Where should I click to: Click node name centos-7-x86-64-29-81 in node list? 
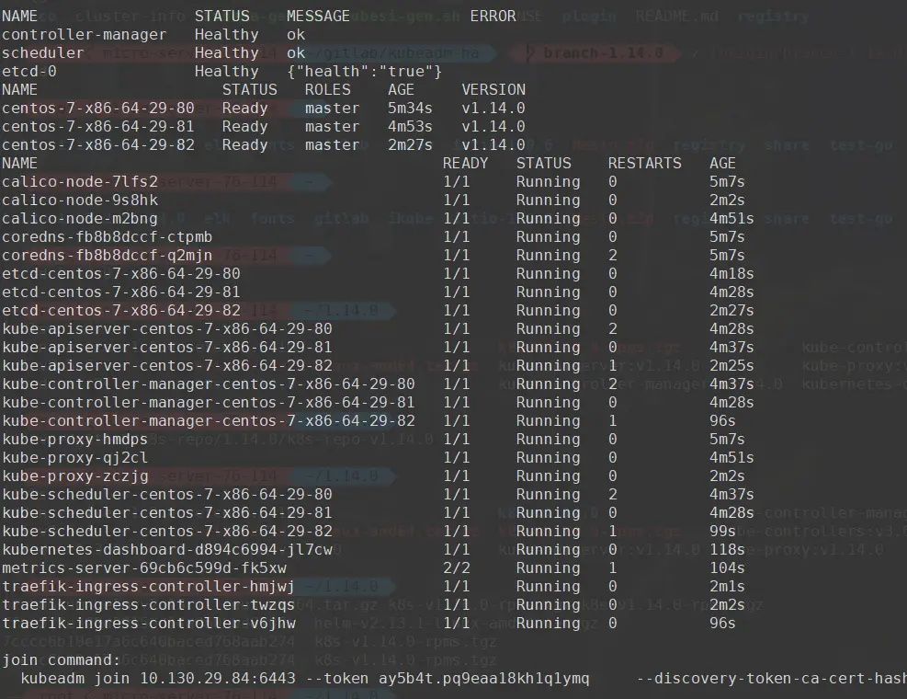tap(97, 127)
